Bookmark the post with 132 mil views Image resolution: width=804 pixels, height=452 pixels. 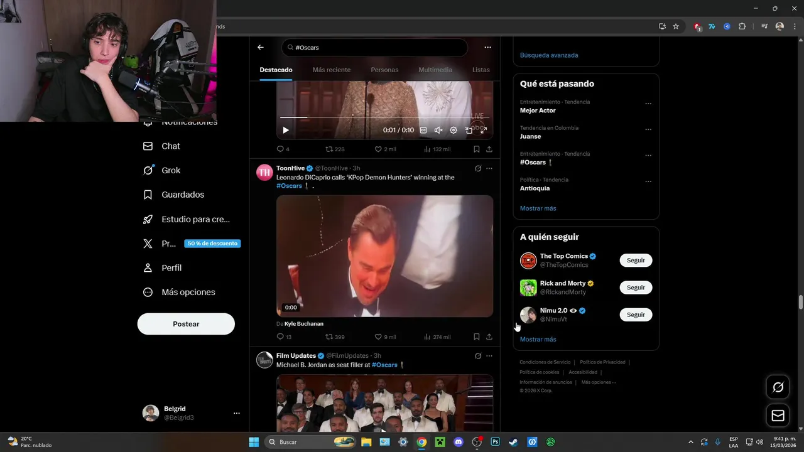pos(476,149)
